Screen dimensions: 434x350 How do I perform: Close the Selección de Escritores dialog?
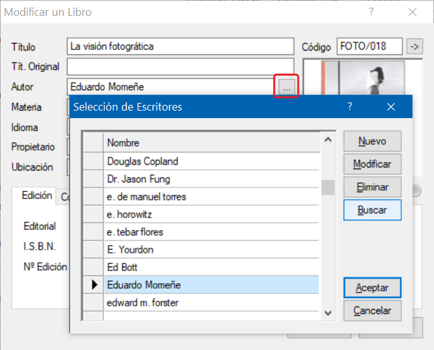tap(391, 107)
